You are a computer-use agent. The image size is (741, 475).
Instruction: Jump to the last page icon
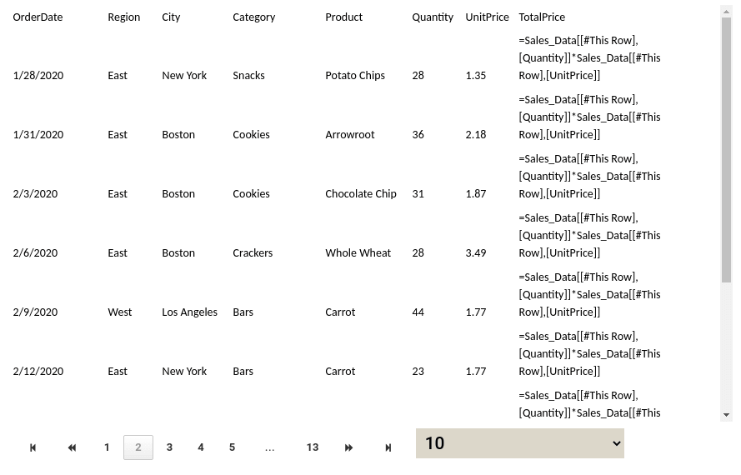coord(388,447)
